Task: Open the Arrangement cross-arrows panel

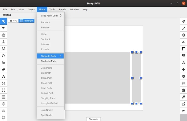Action: [x=184, y=69]
